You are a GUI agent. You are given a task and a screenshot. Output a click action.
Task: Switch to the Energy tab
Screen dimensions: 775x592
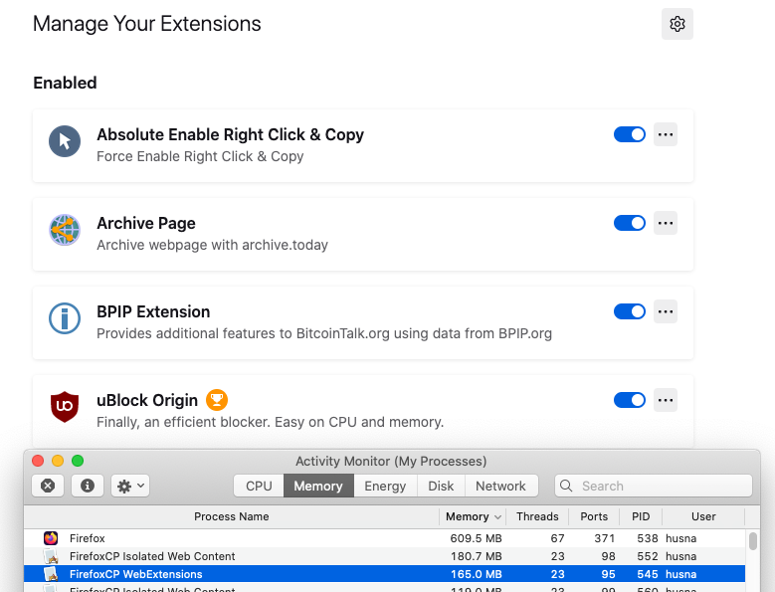click(385, 486)
